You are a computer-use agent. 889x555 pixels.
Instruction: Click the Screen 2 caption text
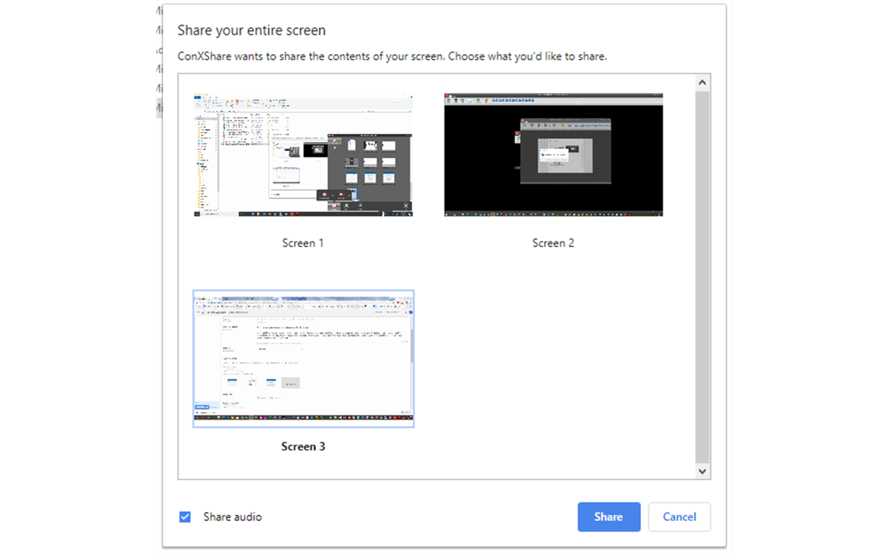pos(553,243)
